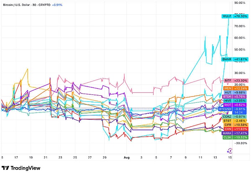Click the -19.52% value label
Screen dimensions: 251x173
click(x=241, y=137)
